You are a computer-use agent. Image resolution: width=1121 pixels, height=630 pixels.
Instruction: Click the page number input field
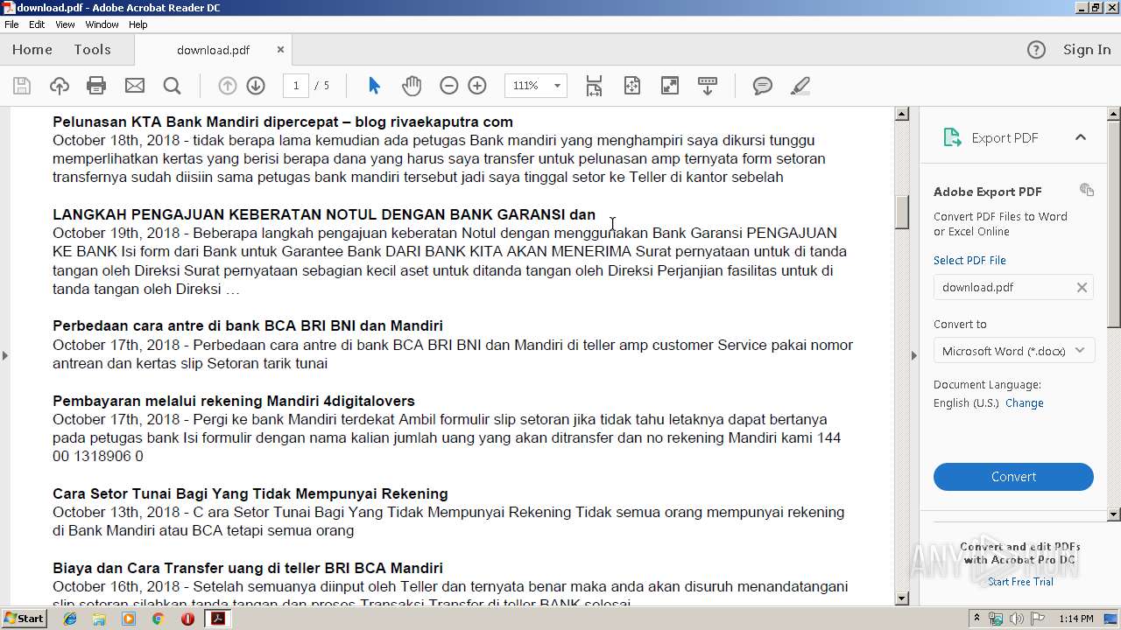click(x=296, y=86)
